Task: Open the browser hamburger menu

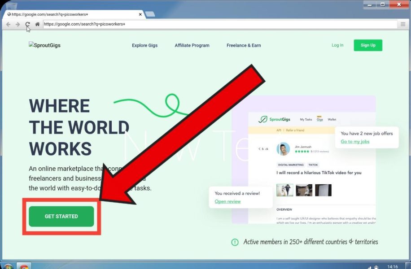Action: click(x=403, y=24)
